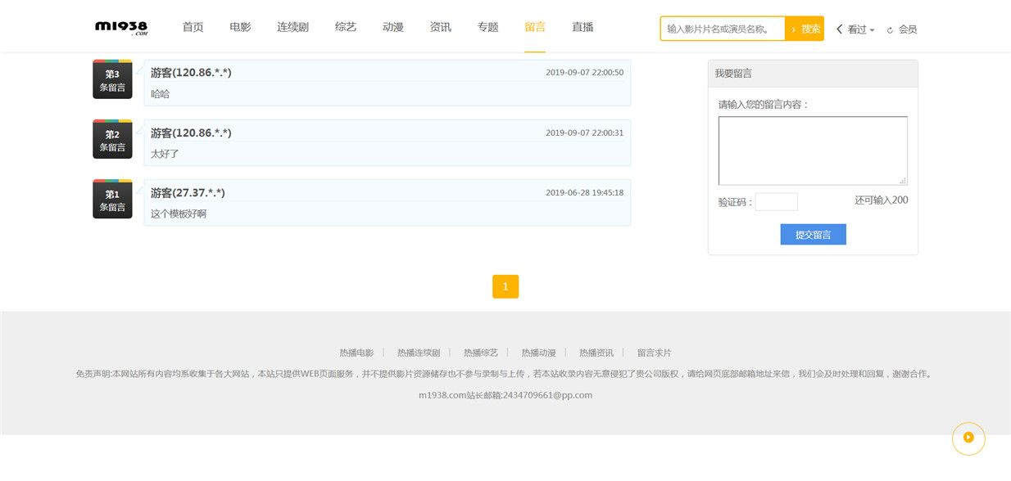
Task: Click timestamp 2019-09-07 22:00:50
Action: [585, 73]
